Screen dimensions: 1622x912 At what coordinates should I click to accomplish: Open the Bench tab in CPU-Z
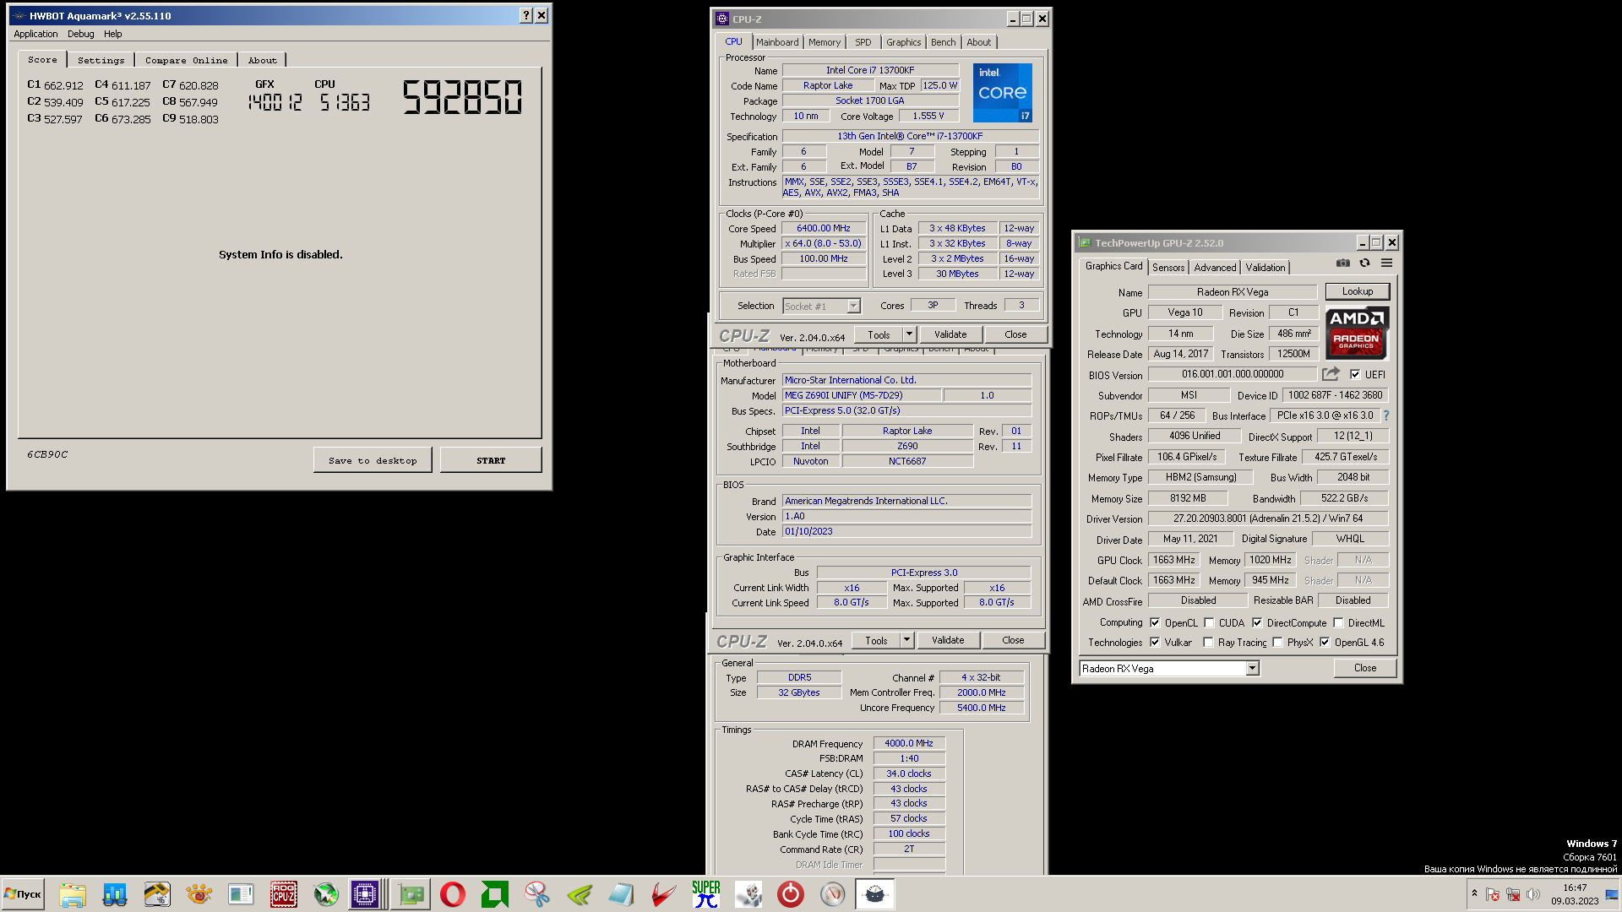click(x=944, y=42)
